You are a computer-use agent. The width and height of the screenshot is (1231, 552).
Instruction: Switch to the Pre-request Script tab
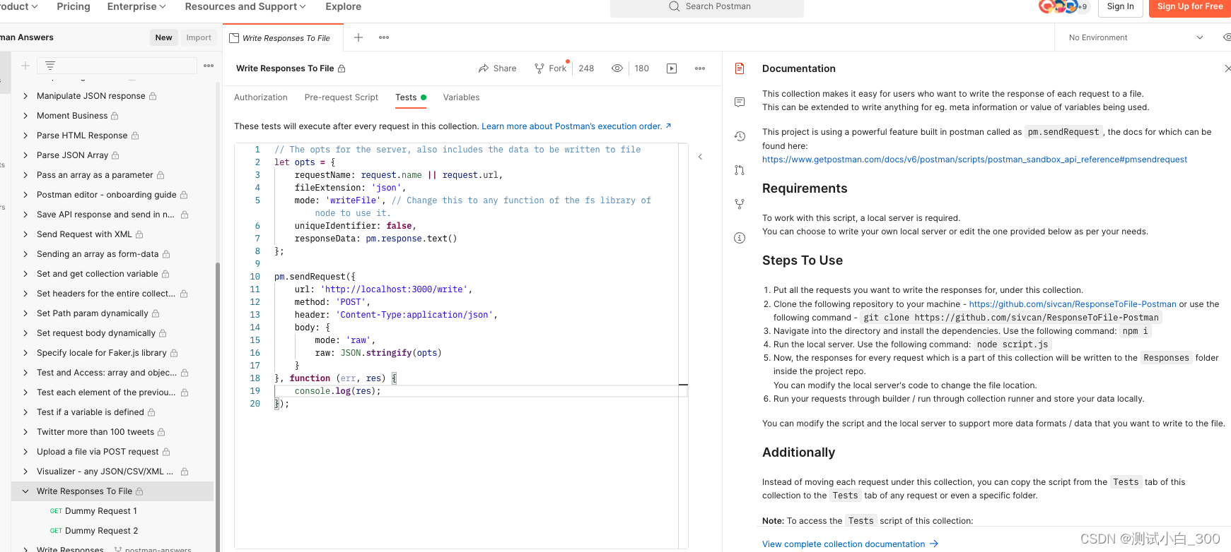tap(342, 97)
